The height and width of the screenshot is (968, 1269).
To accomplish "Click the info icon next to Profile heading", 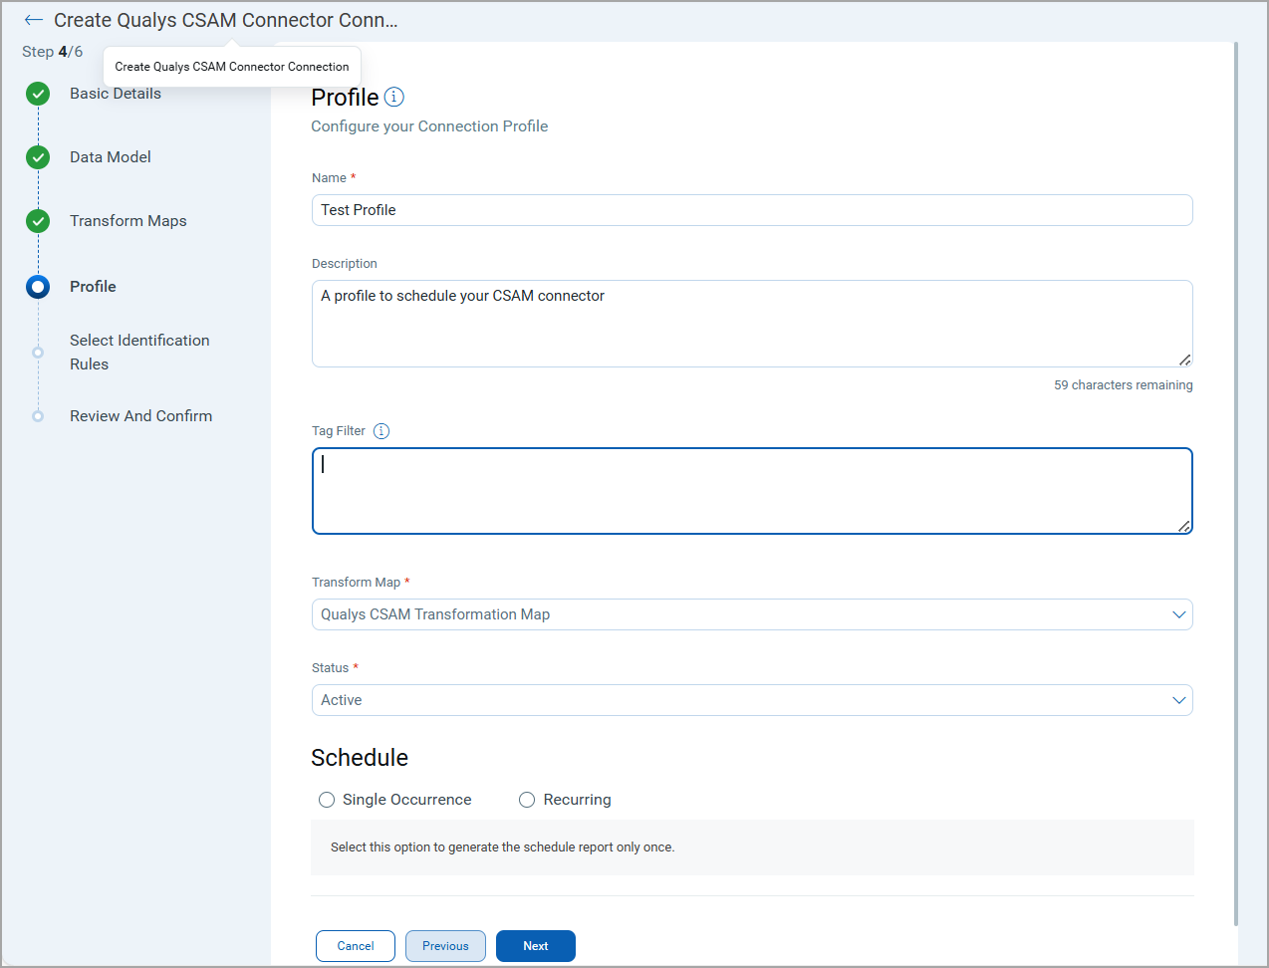I will pos(394,97).
